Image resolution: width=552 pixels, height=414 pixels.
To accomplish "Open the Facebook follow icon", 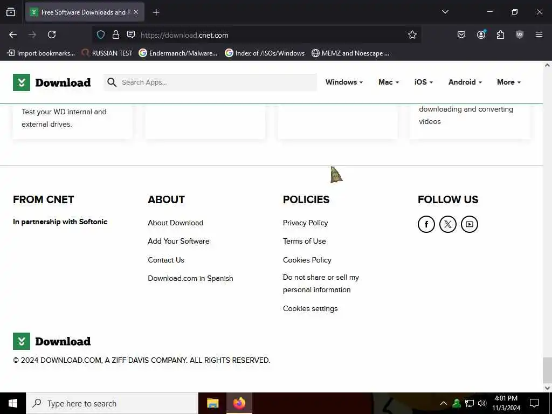I will point(426,224).
